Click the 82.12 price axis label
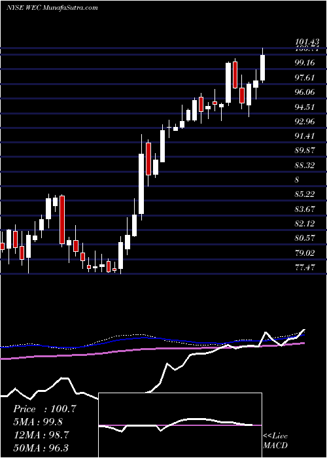The width and height of the screenshot is (327, 458). pos(305,224)
